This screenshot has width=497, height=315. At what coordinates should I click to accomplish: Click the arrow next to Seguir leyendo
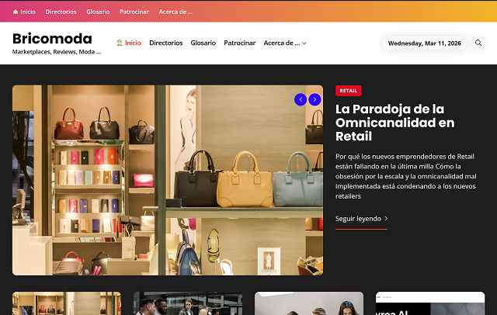[386, 219]
